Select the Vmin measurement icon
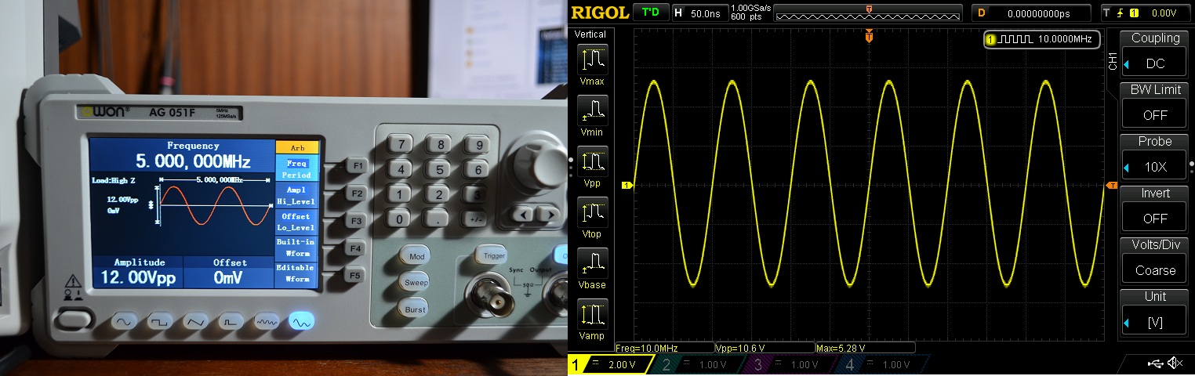1195x376 pixels. (593, 110)
